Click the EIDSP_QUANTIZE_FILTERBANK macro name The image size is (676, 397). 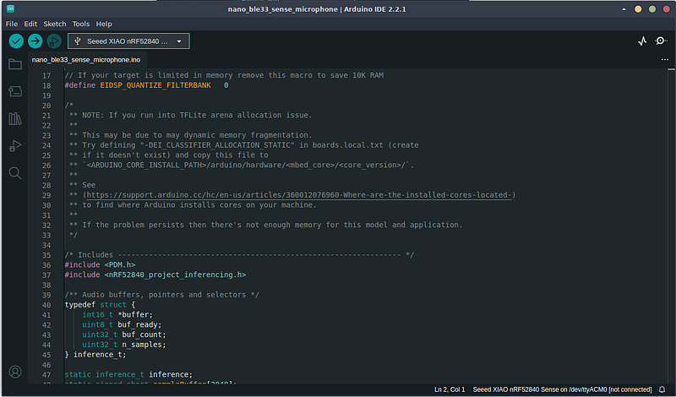click(x=155, y=85)
